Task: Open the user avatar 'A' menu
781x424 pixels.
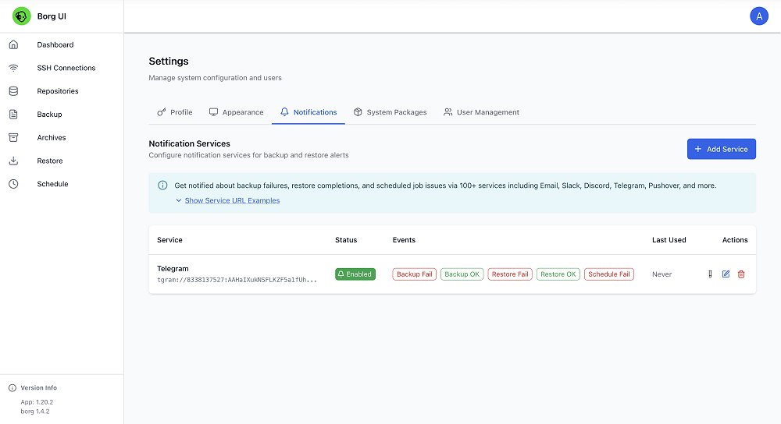Action: 758,16
